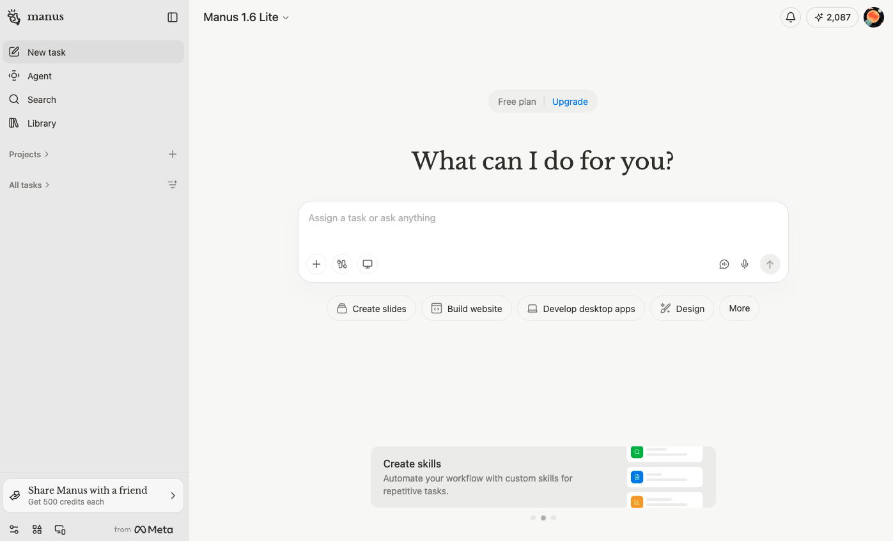Open the apps grid icon at sidebar bottom
This screenshot has width=893, height=541.
pyautogui.click(x=37, y=529)
